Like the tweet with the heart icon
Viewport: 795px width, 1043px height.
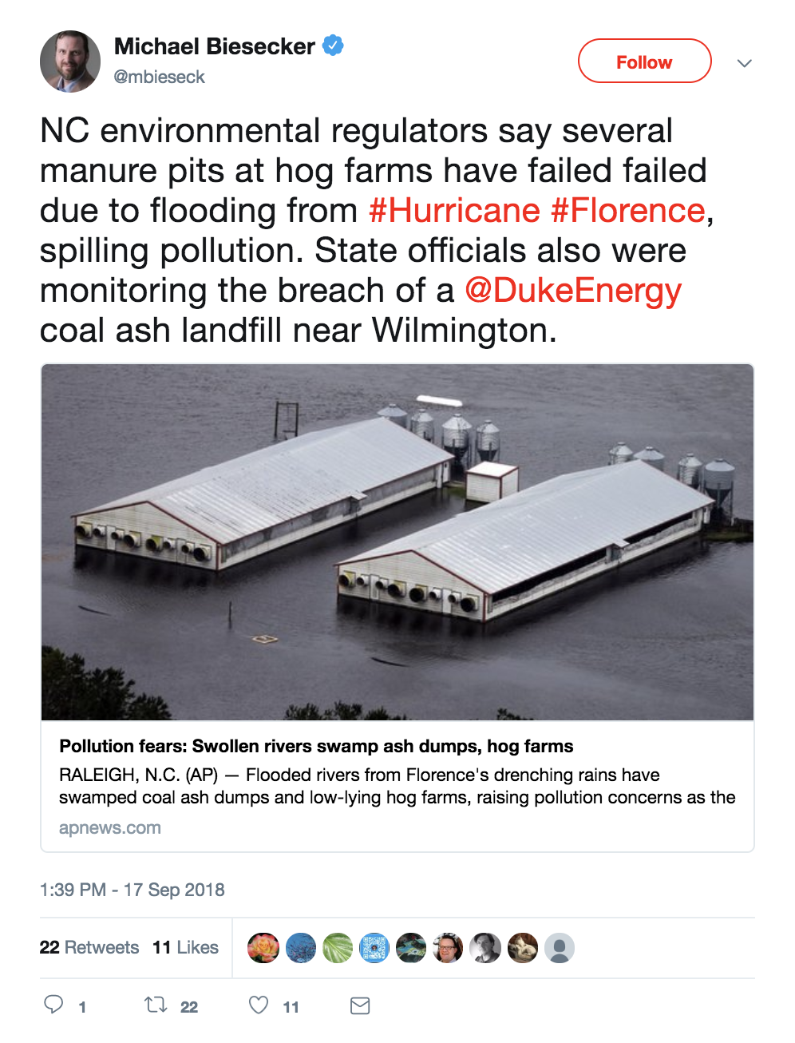259,1005
